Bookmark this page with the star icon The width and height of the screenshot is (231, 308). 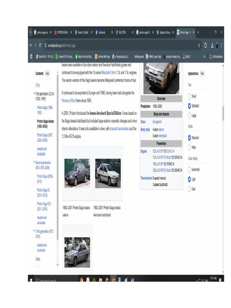click(199, 45)
